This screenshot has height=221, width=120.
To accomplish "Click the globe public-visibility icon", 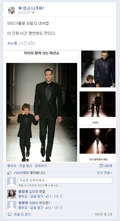I will tap(33, 12).
